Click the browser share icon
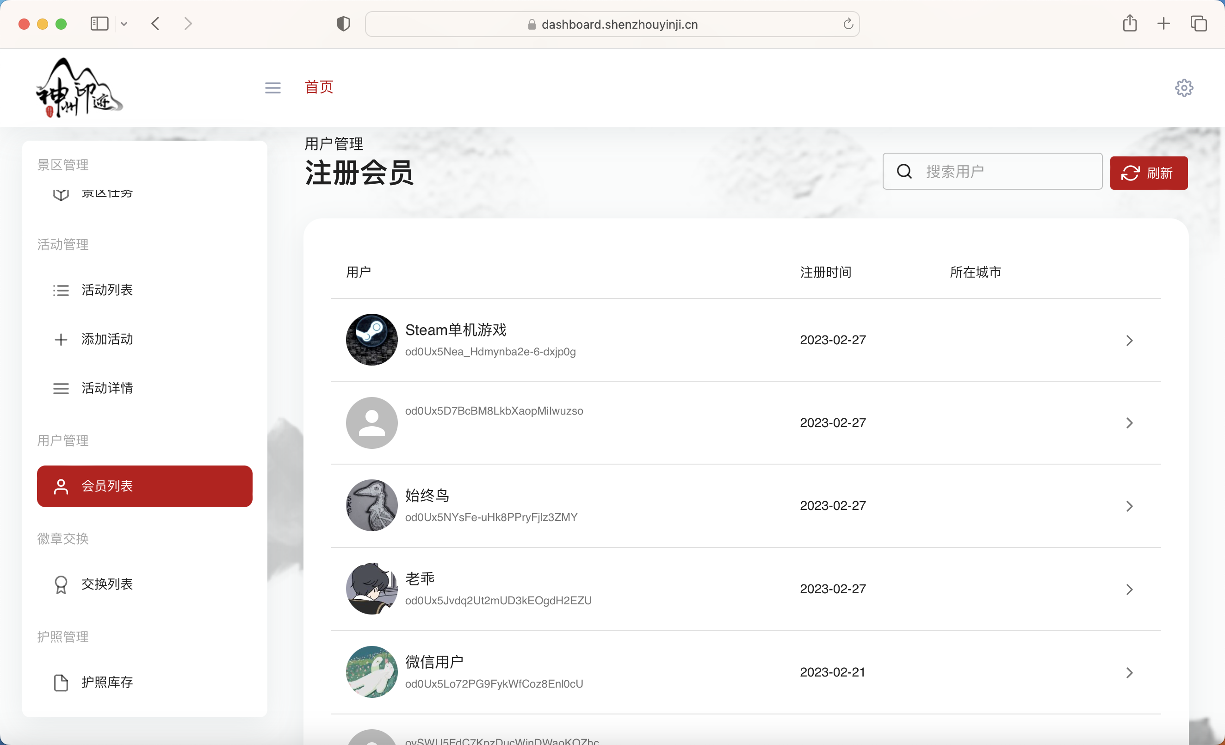The width and height of the screenshot is (1225, 745). 1130,24
